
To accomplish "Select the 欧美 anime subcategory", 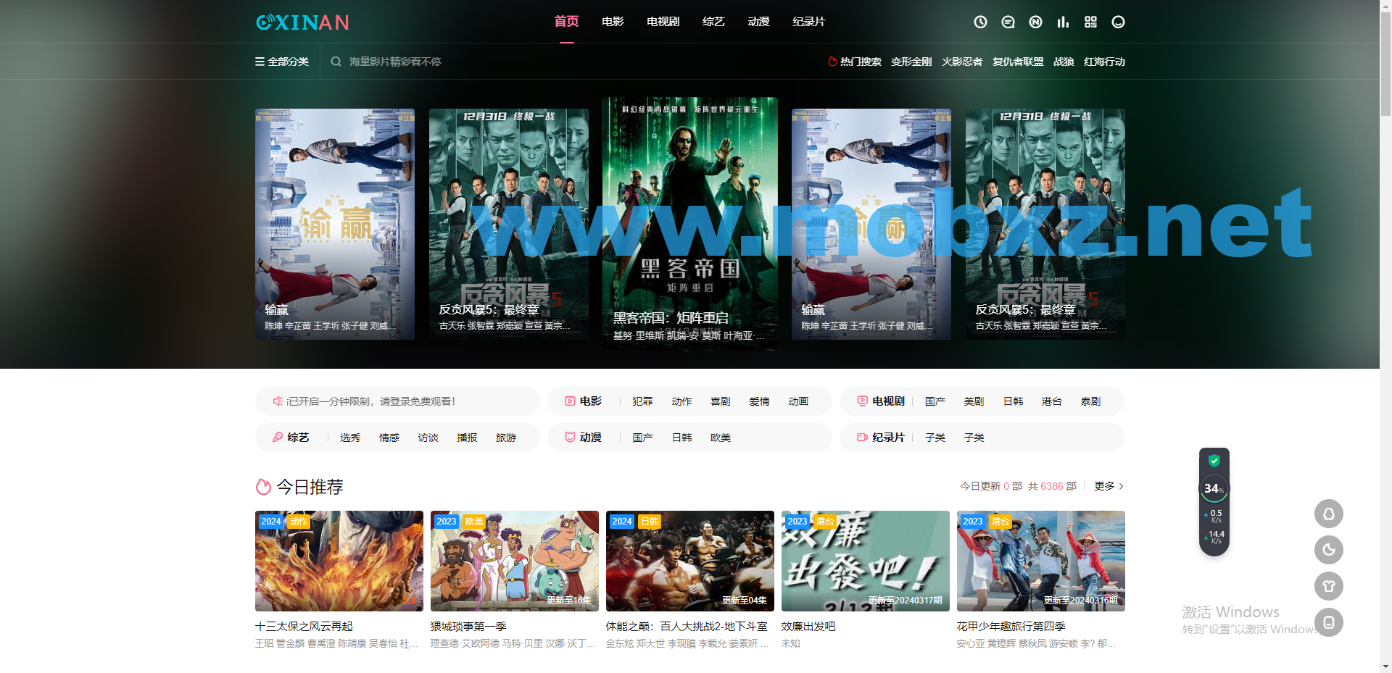I will pos(721,438).
